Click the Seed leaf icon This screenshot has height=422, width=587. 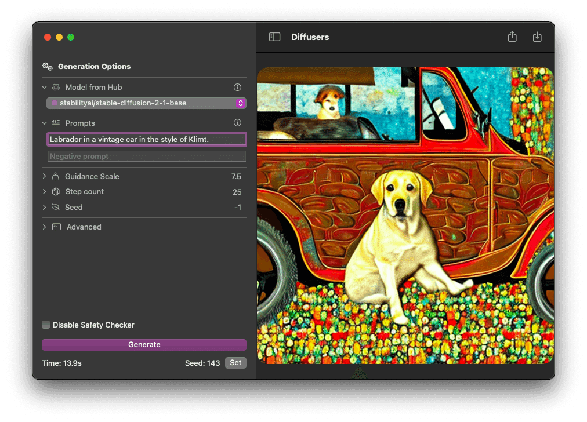56,208
